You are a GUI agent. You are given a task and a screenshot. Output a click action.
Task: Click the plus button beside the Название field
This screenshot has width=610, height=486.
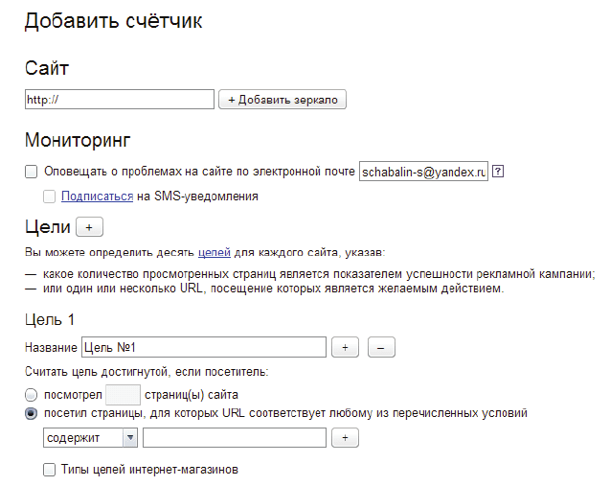[345, 348]
